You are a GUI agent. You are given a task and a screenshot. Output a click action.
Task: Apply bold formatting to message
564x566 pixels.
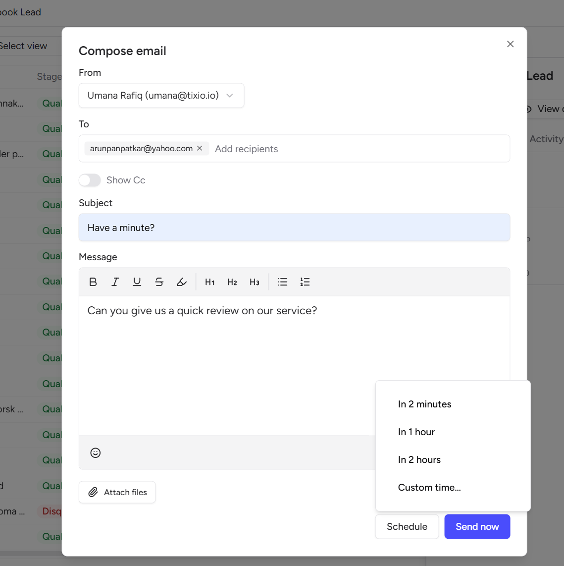[x=93, y=282]
